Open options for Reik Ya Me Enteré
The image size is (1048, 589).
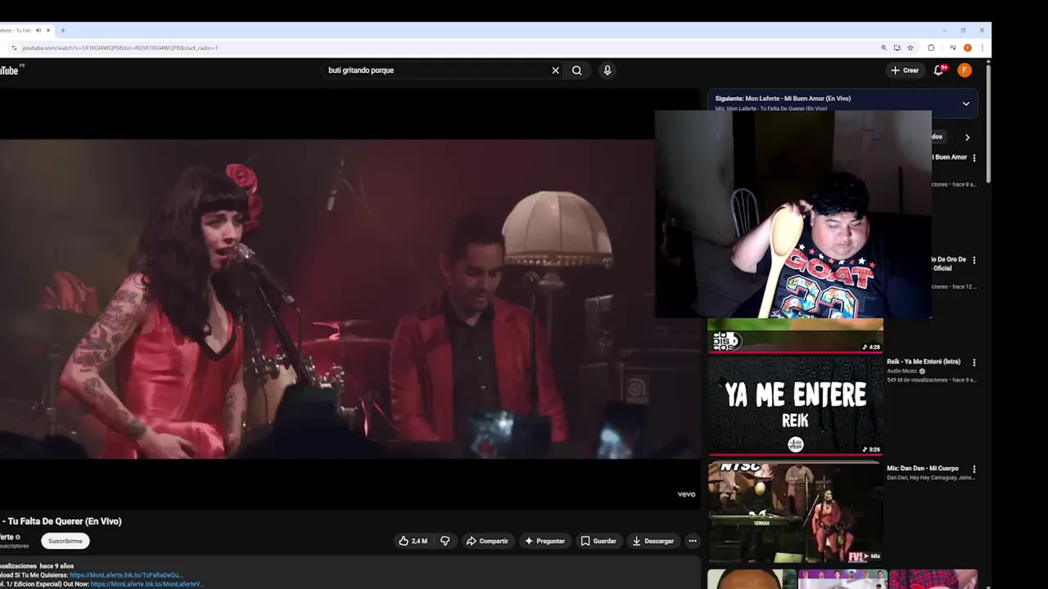click(x=973, y=362)
